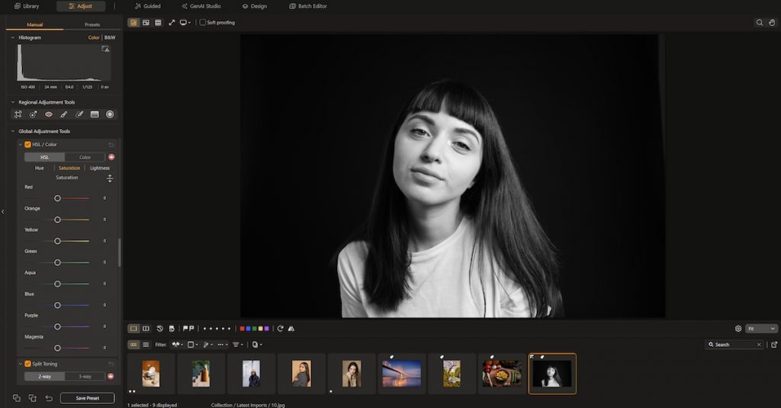
Task: Open the Presets tab
Action: (92, 24)
